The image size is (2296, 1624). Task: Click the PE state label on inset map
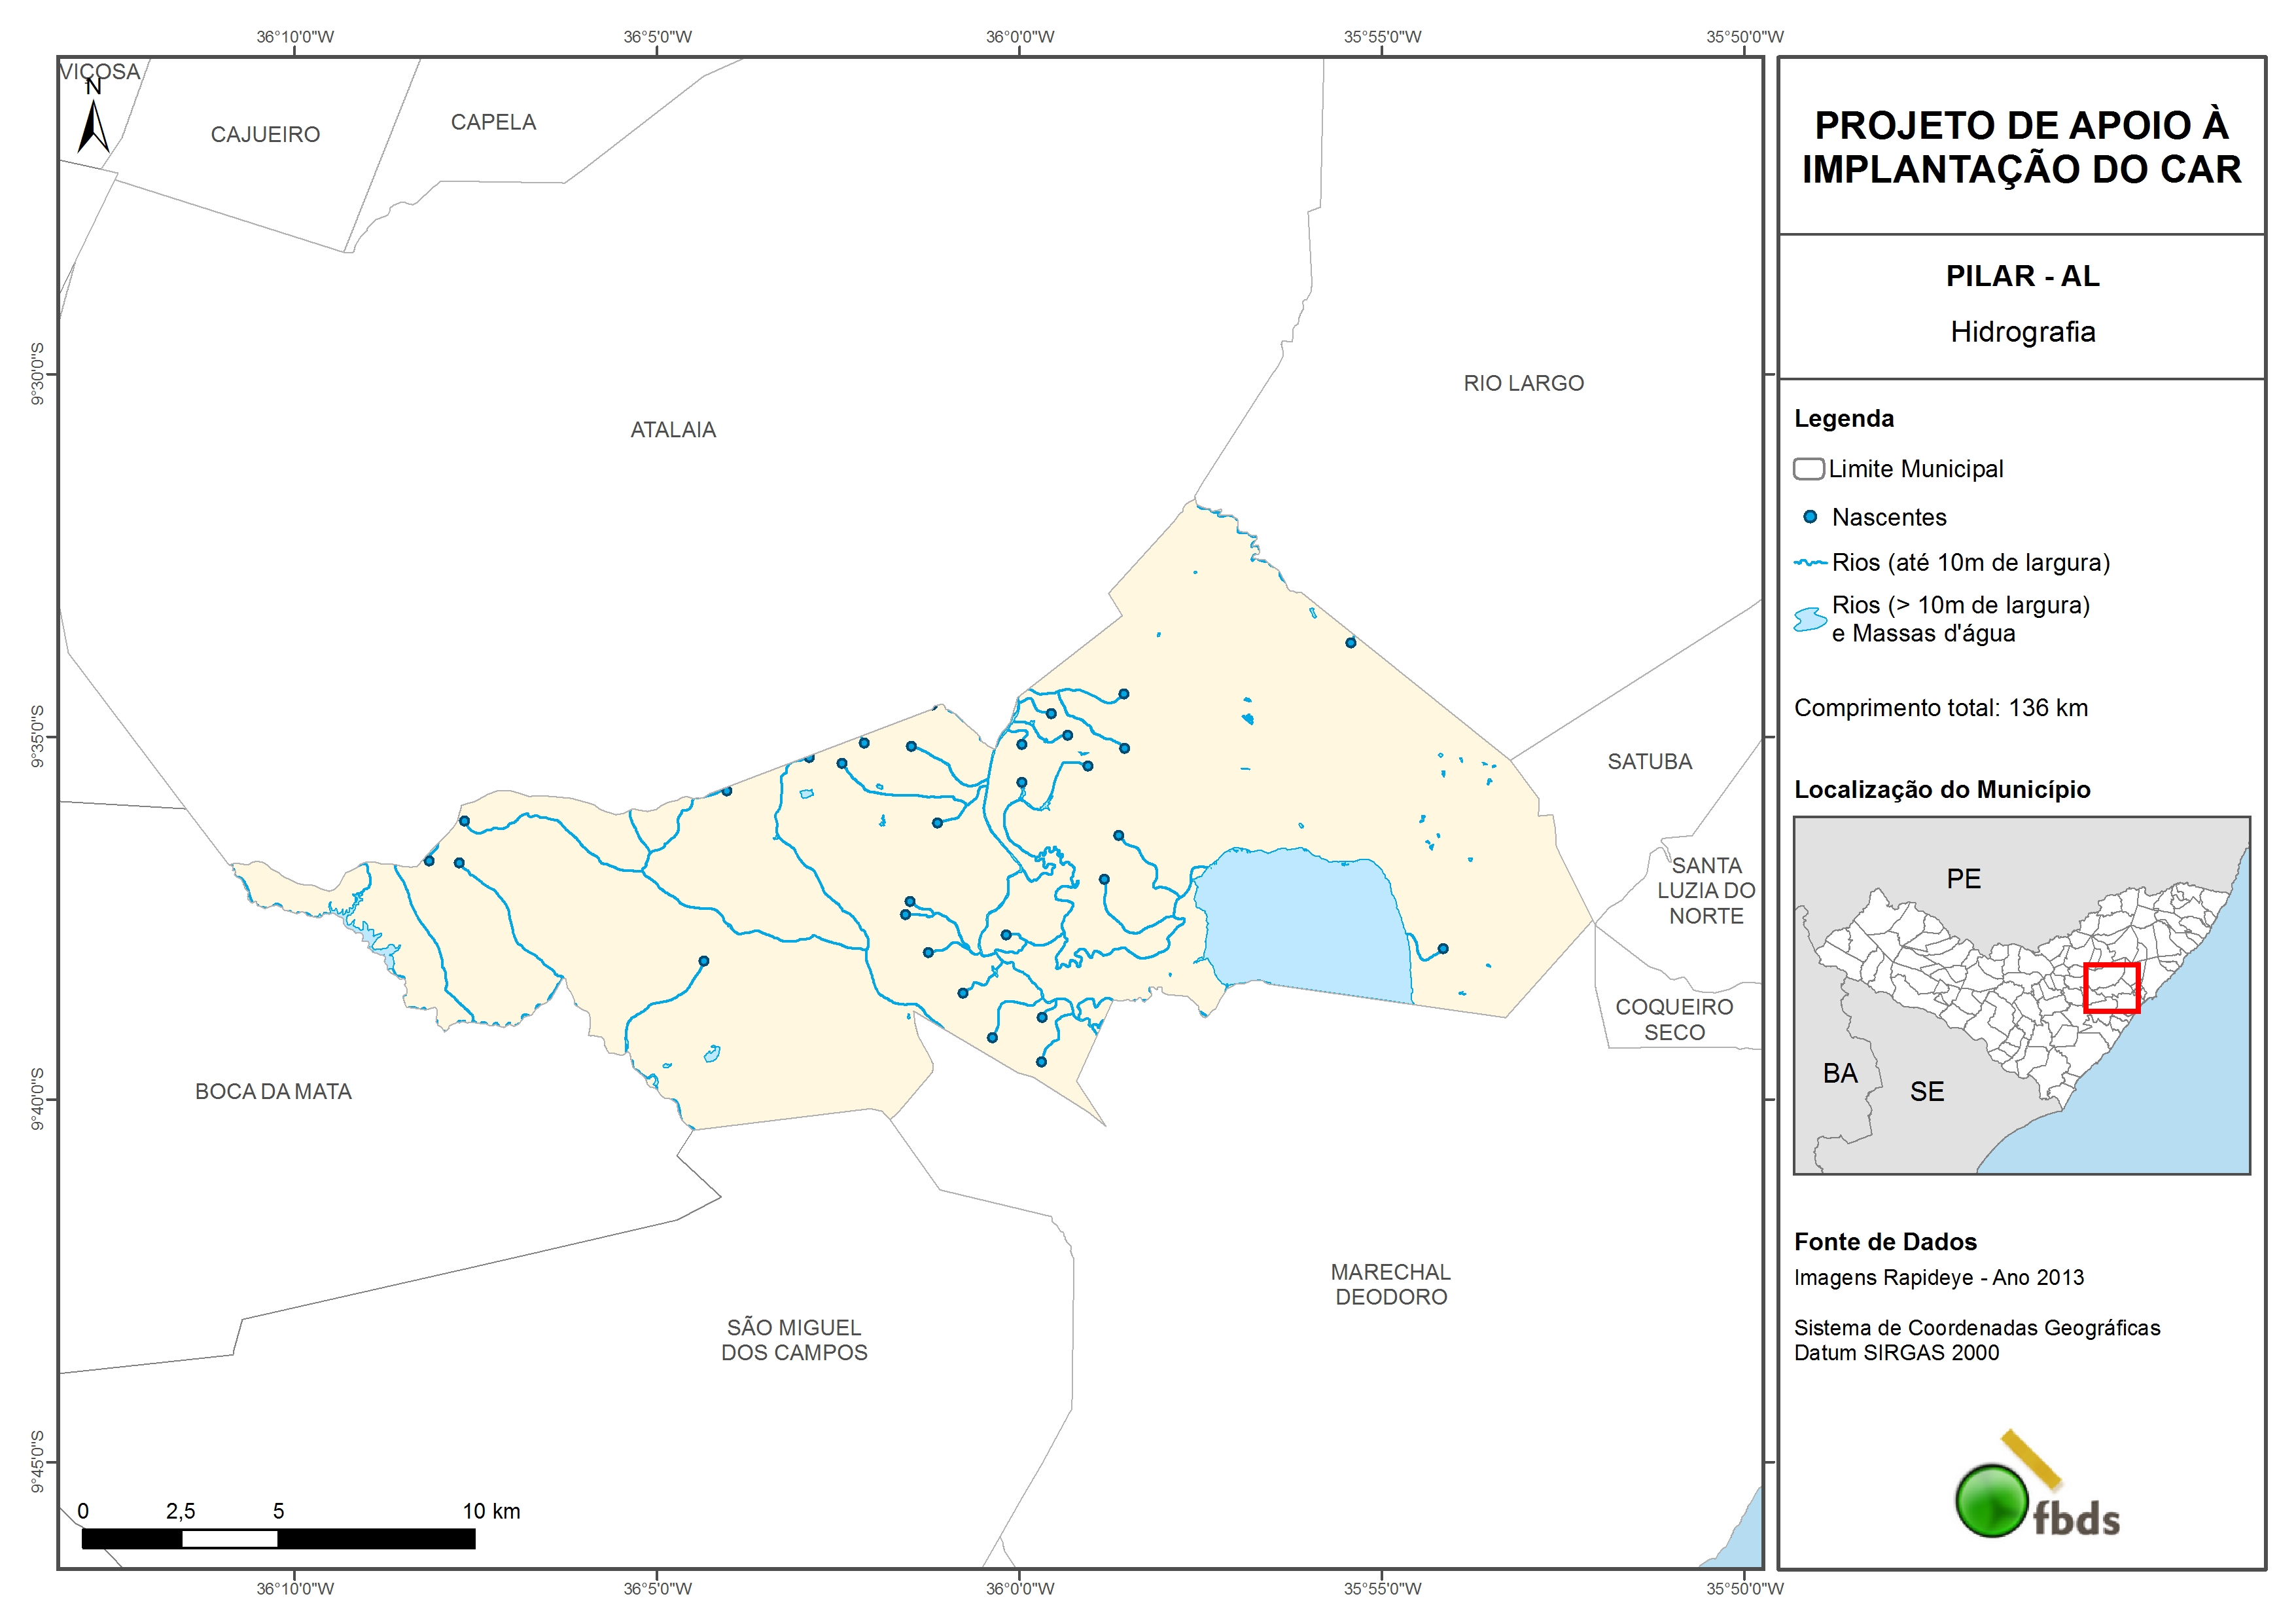point(1963,880)
